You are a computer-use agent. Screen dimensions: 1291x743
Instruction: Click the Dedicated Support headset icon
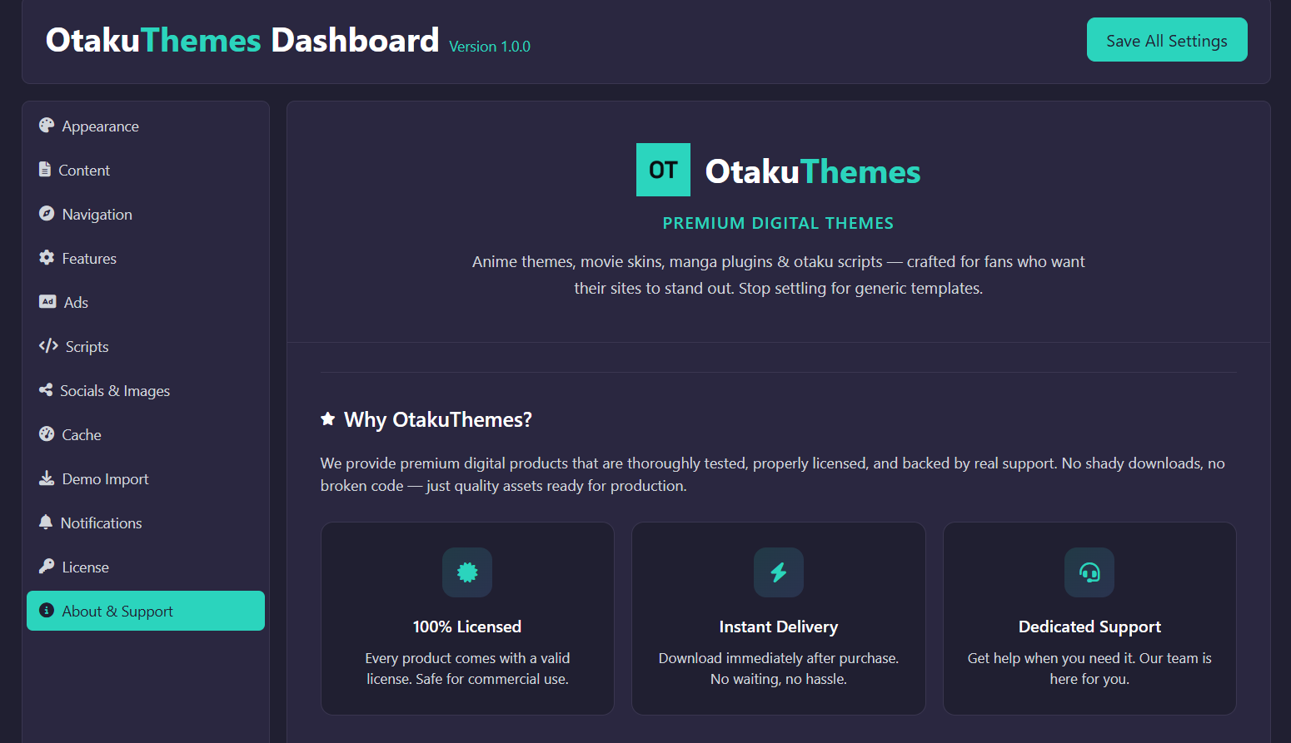point(1089,572)
